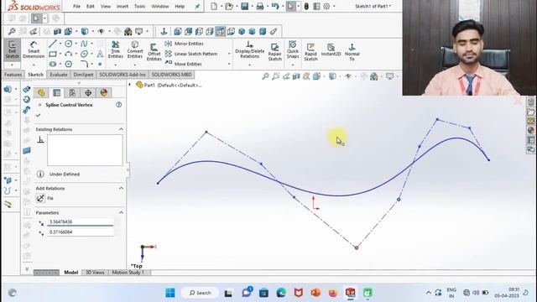This screenshot has width=537, height=302.
Task: Open the Convert Entities tool
Action: click(135, 49)
